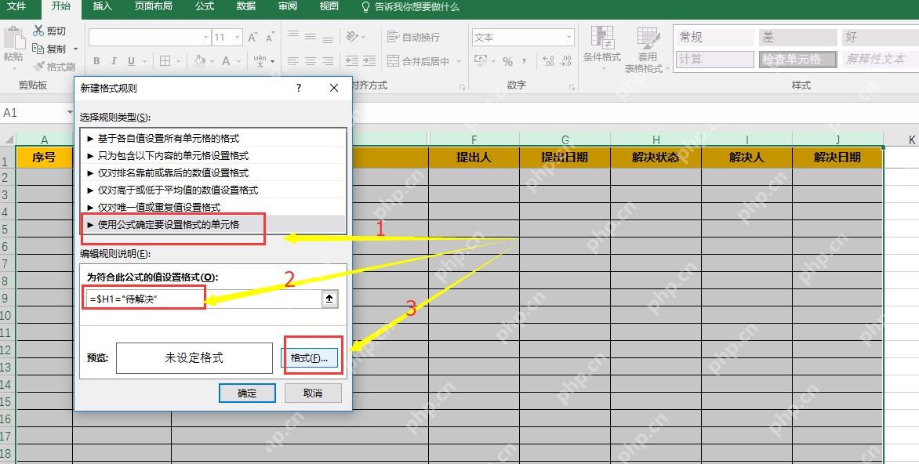Image resolution: width=919 pixels, height=464 pixels.
Task: Click the Borders grid icon
Action: (165, 61)
